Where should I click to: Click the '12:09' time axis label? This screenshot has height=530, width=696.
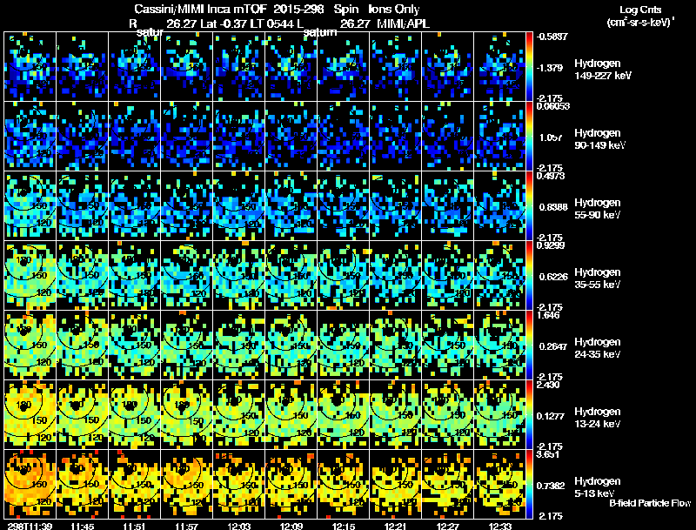click(x=291, y=526)
